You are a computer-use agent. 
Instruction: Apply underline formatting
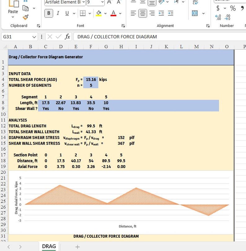point(67,13)
